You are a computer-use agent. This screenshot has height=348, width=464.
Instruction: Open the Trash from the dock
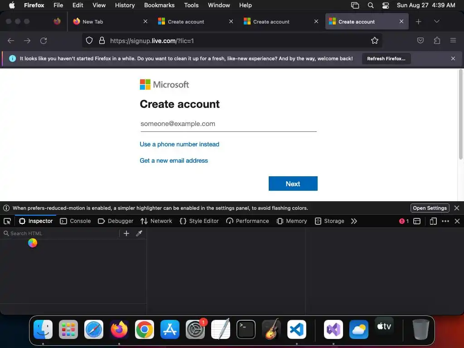[420, 329]
